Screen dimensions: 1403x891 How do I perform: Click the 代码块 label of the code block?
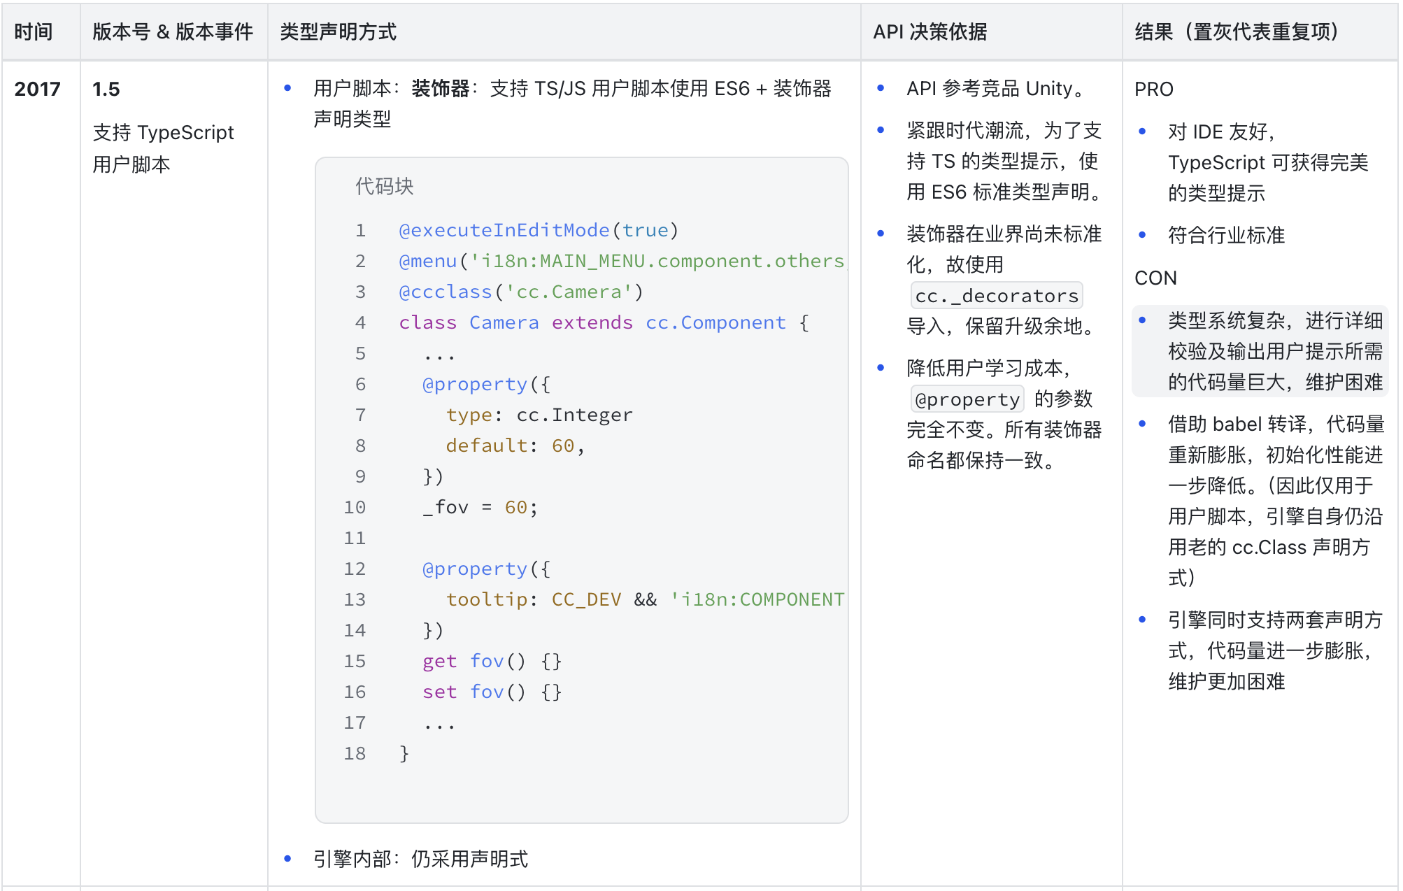pyautogui.click(x=384, y=186)
